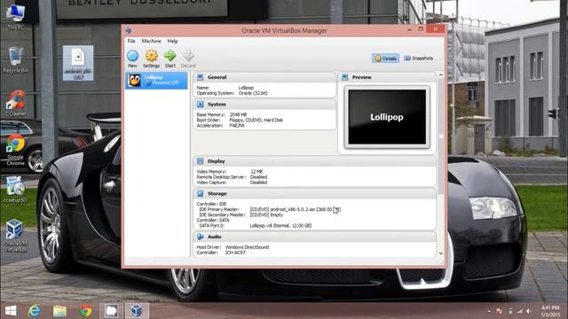Click the window icon next to Chrome on the taskbar
This screenshot has width=568, height=319.
111,311
